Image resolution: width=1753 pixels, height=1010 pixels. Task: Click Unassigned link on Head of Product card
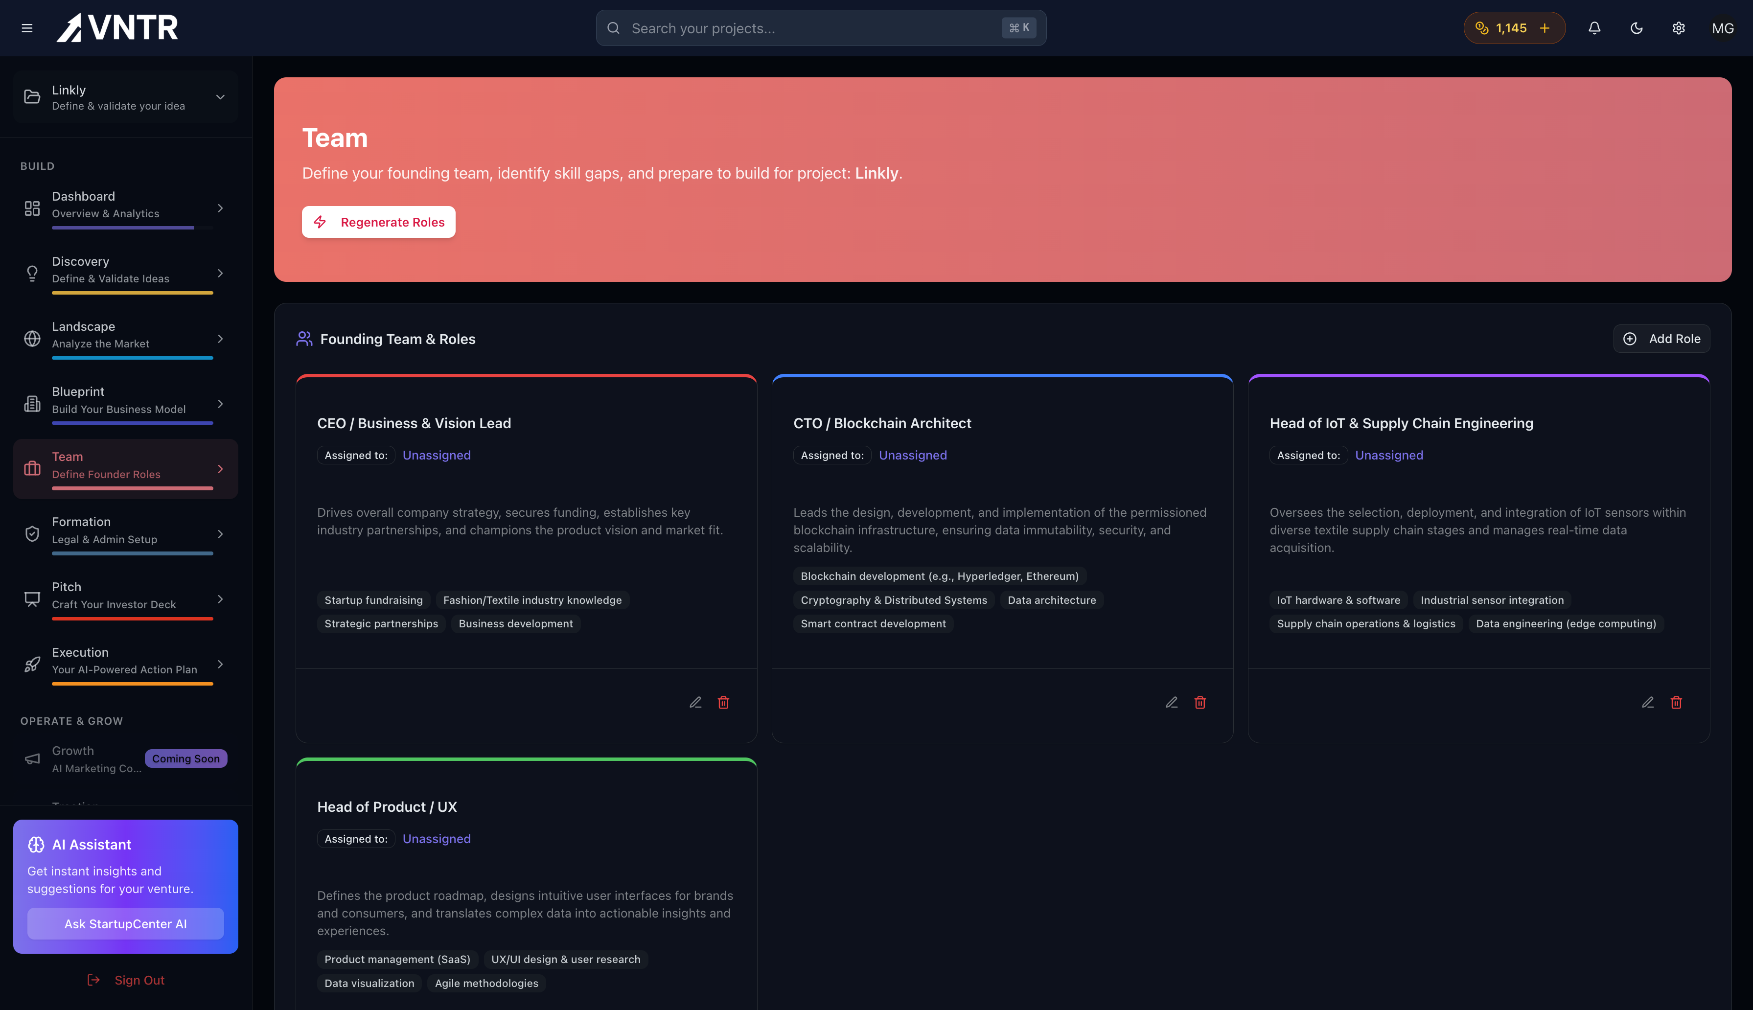click(x=436, y=839)
